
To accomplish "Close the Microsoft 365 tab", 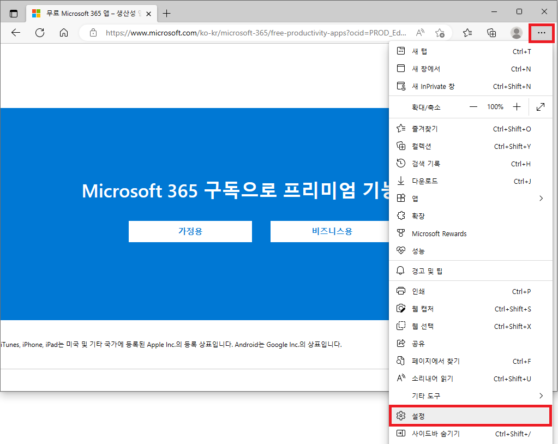I will tap(149, 14).
